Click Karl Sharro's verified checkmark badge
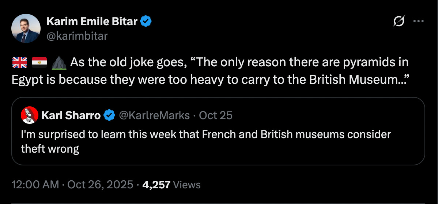This screenshot has width=438, height=204. [x=109, y=115]
